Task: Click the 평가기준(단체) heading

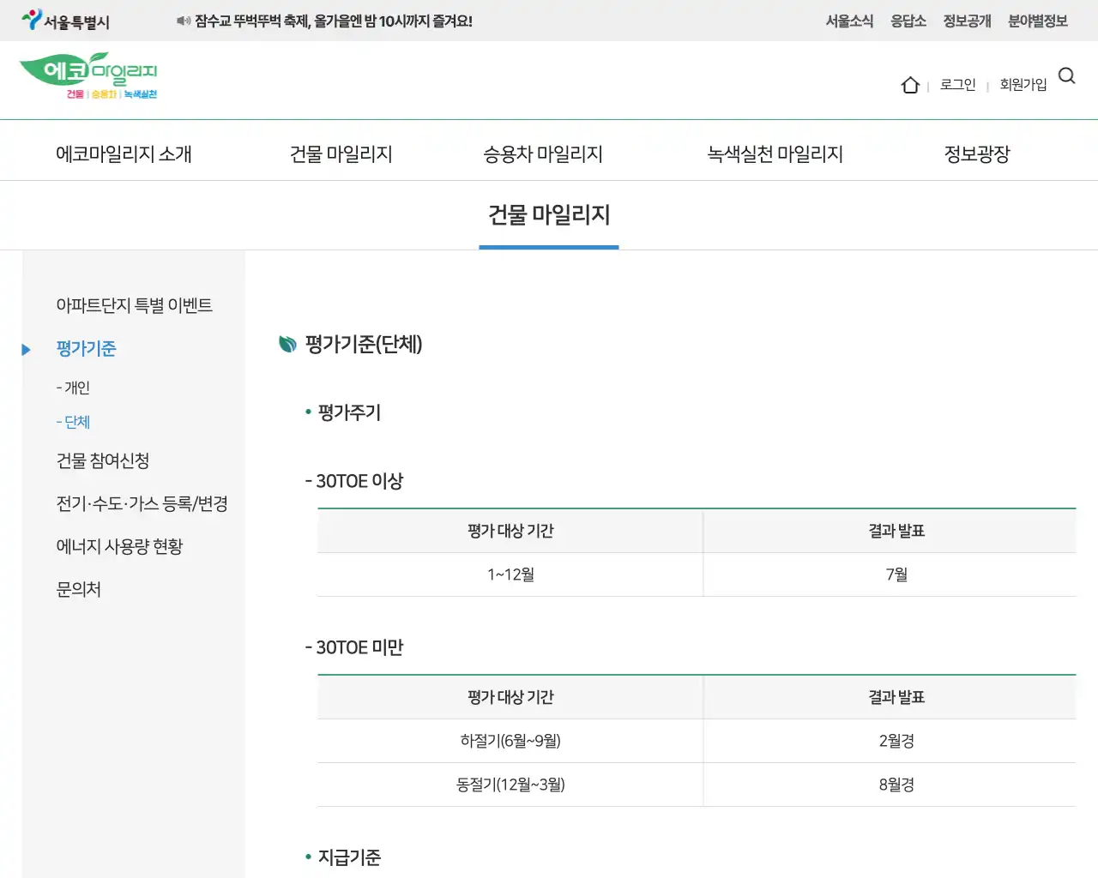Action: [364, 344]
